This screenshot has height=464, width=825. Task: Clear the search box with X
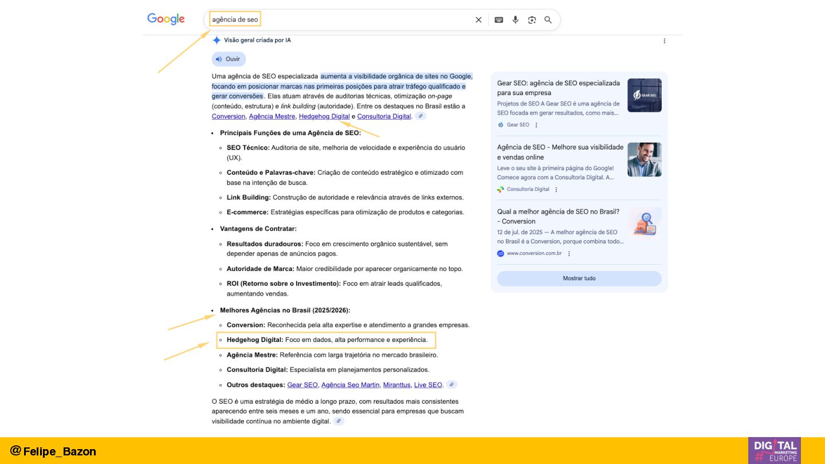478,19
